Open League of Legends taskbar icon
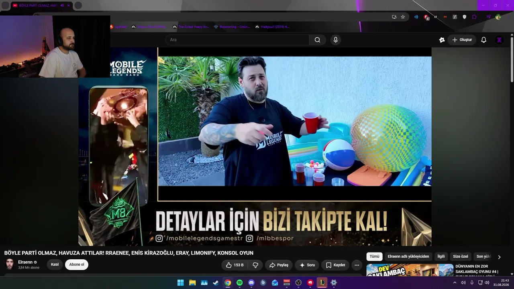This screenshot has height=289, width=514. point(322,283)
